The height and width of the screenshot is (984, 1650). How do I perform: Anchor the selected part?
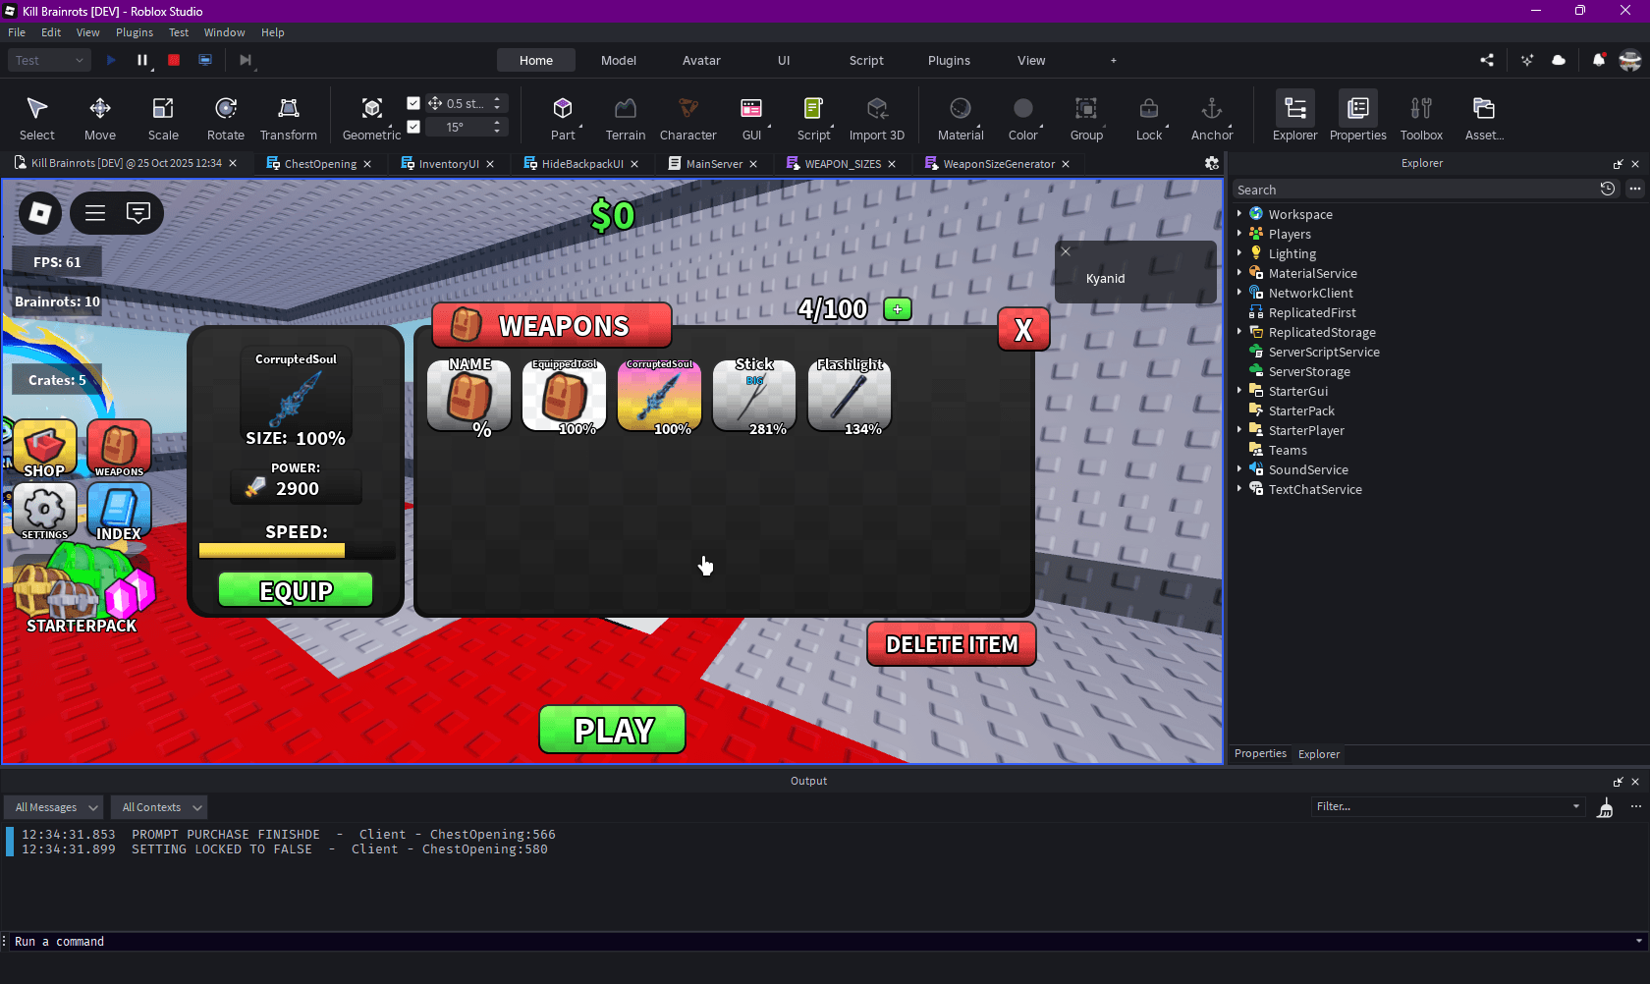point(1212,118)
